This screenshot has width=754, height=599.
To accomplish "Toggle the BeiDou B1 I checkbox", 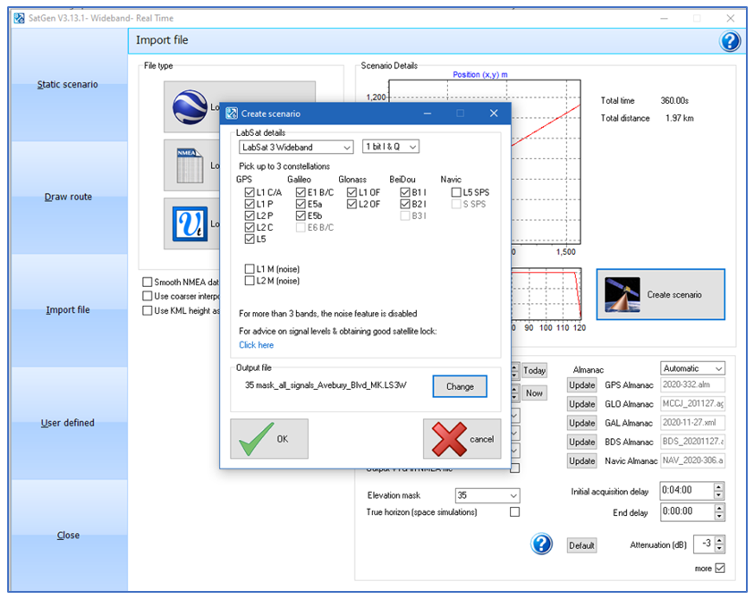I will pyautogui.click(x=405, y=192).
